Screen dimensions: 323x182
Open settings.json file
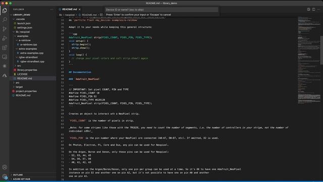pos(25,27)
